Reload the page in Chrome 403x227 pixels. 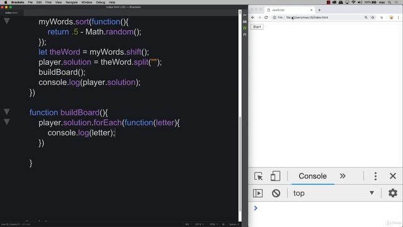point(266,18)
